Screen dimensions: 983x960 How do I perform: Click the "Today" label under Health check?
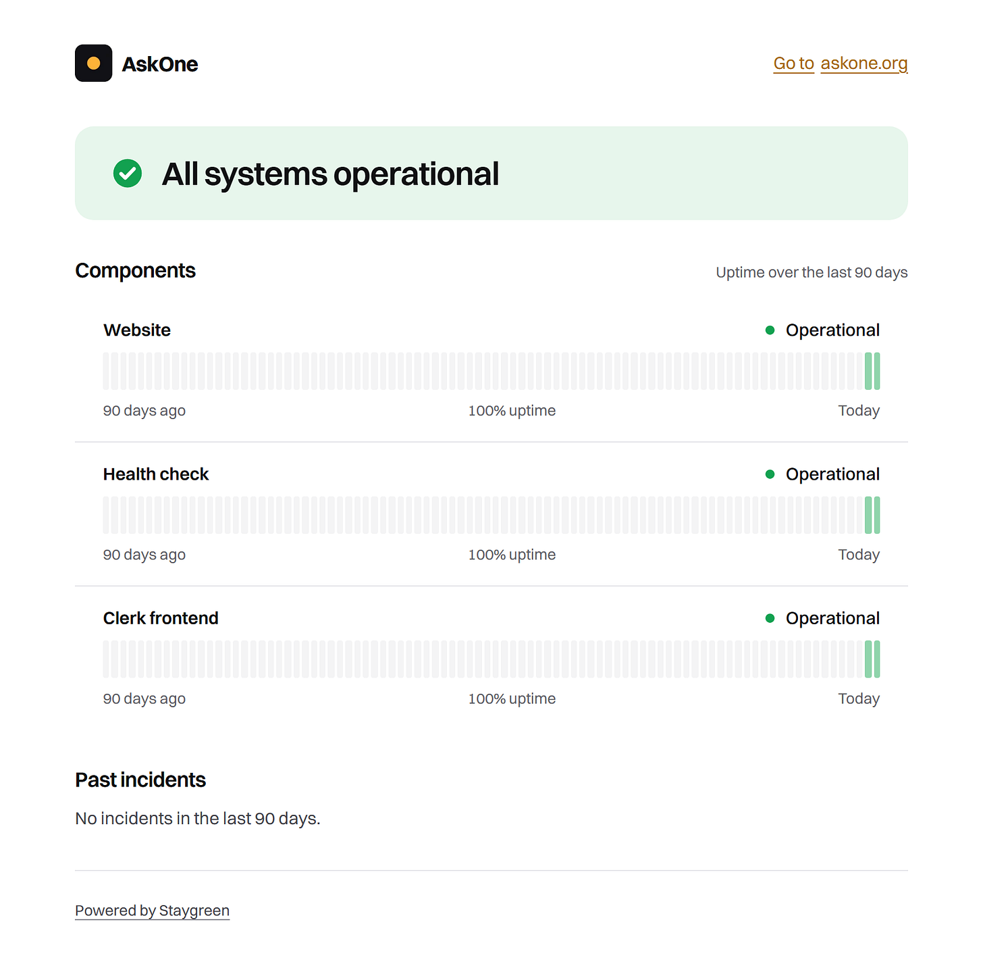tap(859, 555)
